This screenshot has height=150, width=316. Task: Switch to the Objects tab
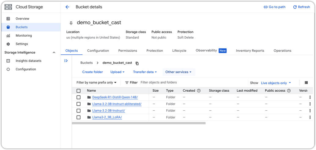click(x=72, y=51)
